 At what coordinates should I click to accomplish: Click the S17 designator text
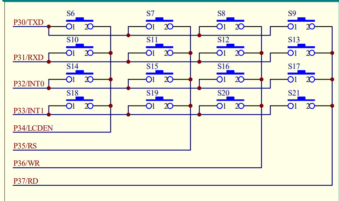294,66
